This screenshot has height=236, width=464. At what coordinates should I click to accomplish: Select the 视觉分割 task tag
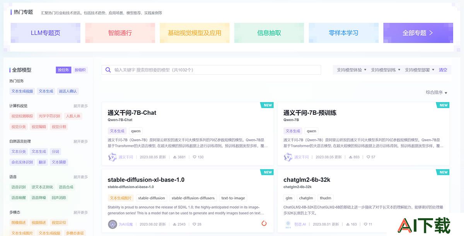[x=59, y=127]
